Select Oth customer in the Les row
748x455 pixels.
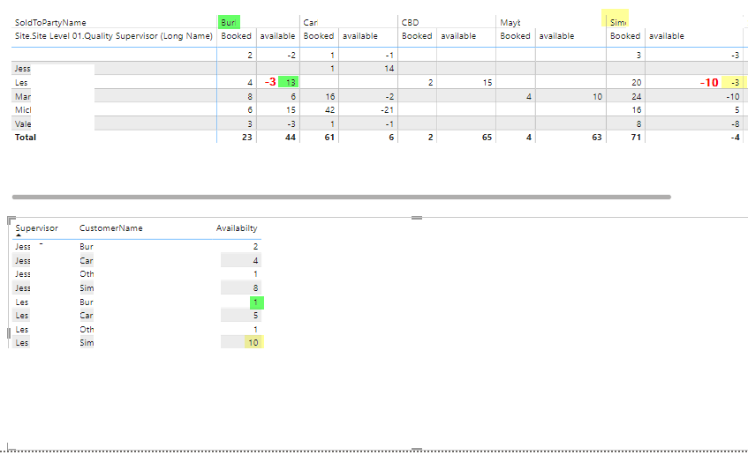tap(87, 329)
